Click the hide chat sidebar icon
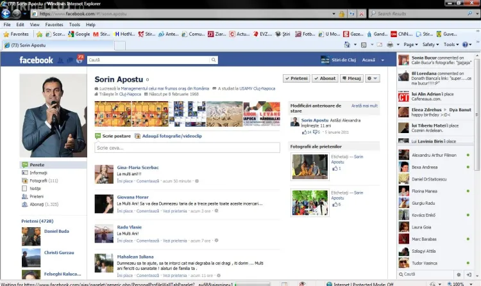The image size is (481, 286). click(x=470, y=274)
